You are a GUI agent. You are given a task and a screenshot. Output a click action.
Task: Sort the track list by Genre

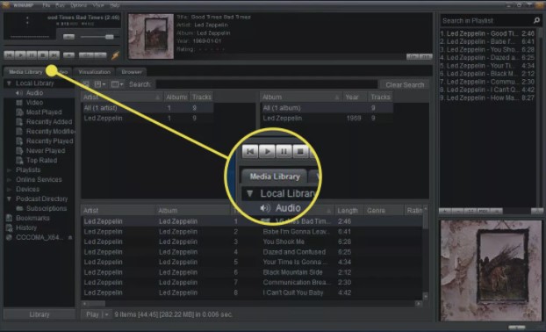click(384, 211)
